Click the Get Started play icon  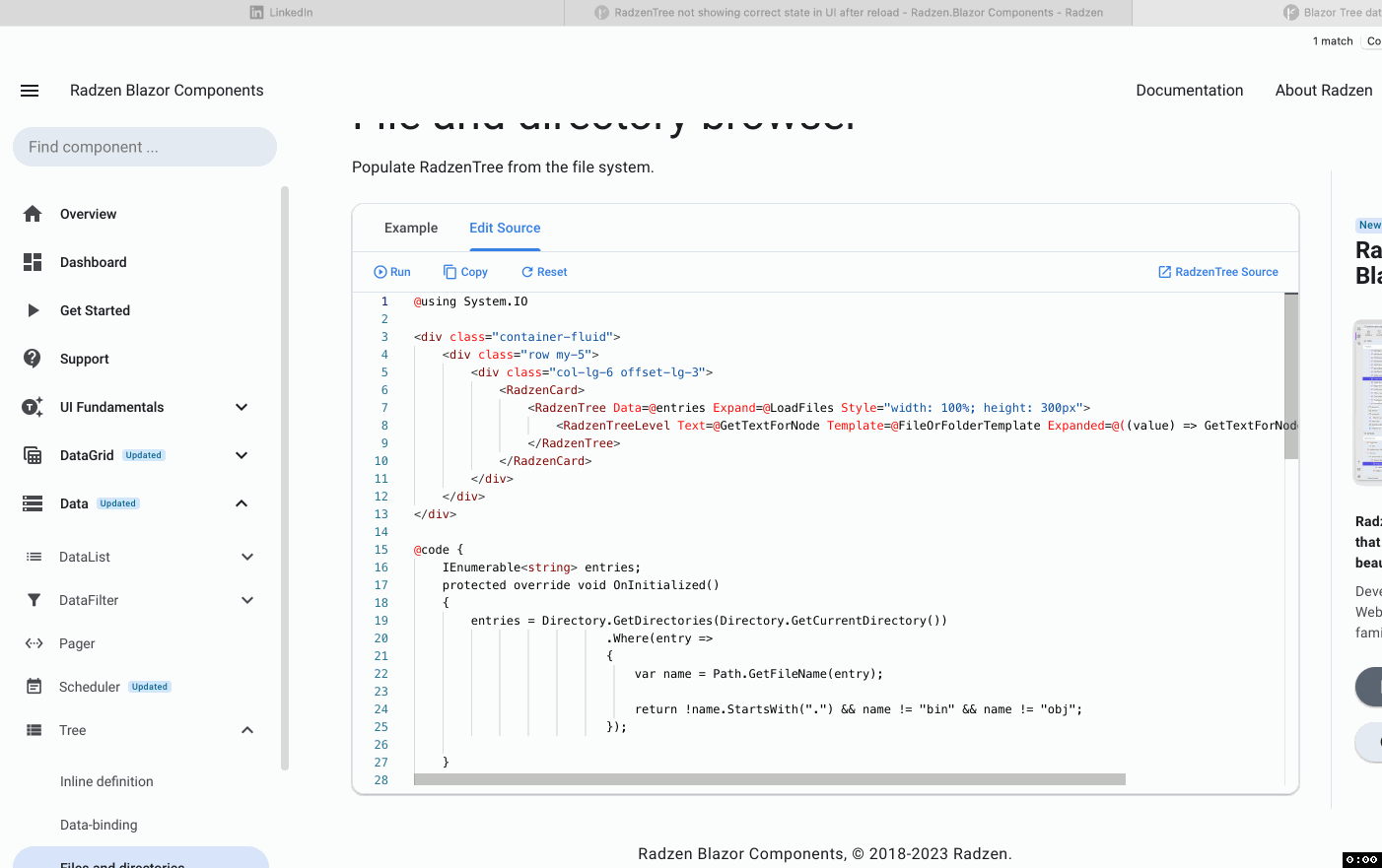(x=33, y=310)
